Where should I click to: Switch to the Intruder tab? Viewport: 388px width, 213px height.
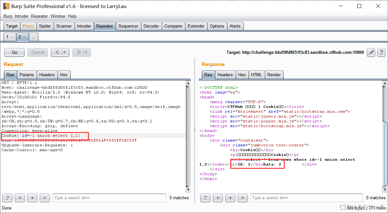(84, 26)
